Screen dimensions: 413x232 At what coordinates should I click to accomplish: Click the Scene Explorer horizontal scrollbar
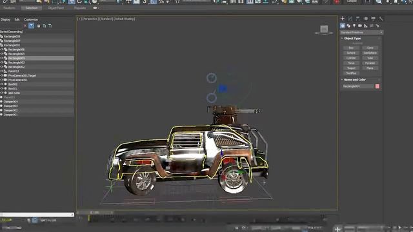click(x=37, y=215)
